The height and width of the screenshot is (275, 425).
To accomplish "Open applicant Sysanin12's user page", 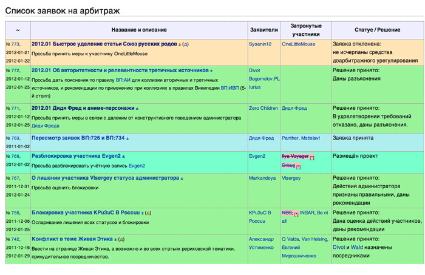I will point(260,44).
